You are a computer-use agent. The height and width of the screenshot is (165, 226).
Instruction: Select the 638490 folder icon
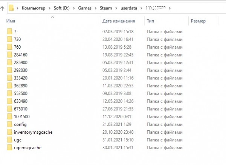(10, 101)
